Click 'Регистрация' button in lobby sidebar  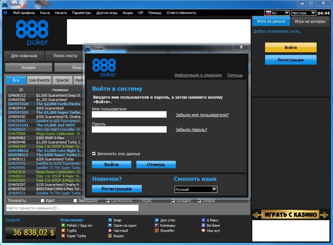[291, 60]
